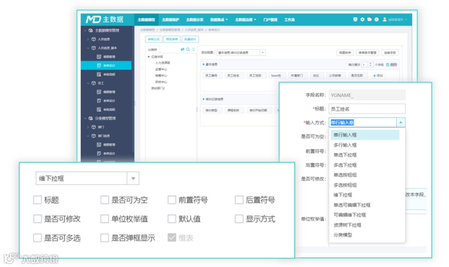This screenshot has width=449, height=267.
Task: Click the 预览表单 button
Action: (172, 39)
